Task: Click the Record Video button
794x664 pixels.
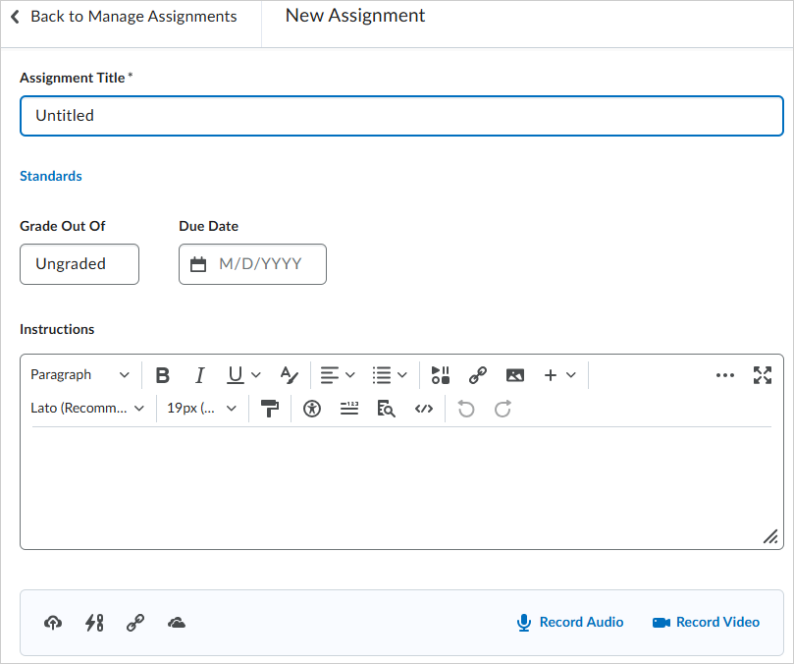Action: [706, 622]
